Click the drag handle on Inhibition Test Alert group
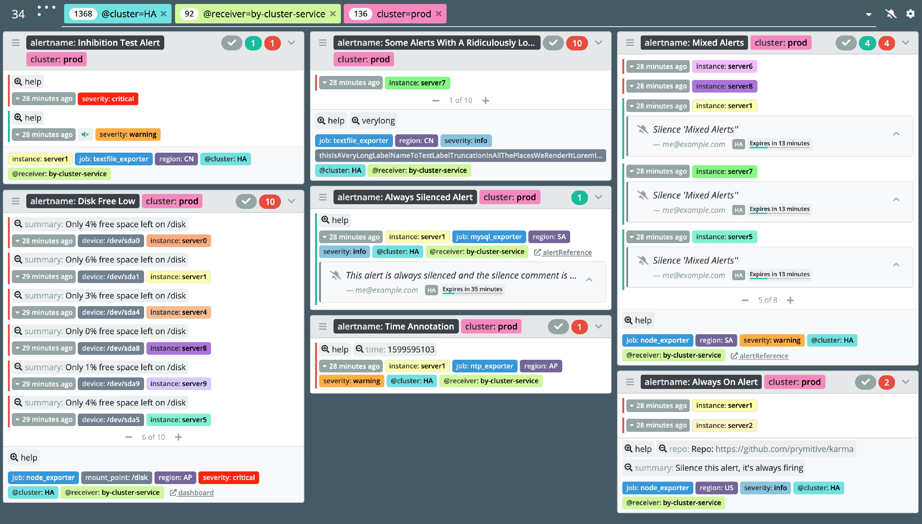922x524 pixels. pyautogui.click(x=15, y=43)
